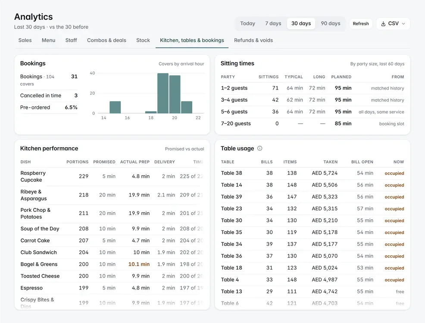Select the 7 days time range
The height and width of the screenshot is (323, 425).
coord(273,24)
